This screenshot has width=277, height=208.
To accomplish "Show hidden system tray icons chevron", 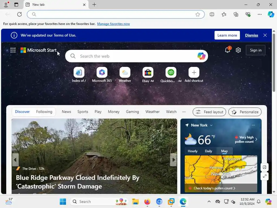I will [x=209, y=201].
